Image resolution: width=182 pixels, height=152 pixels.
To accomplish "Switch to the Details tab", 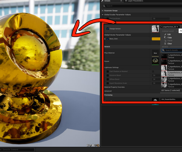I will pos(107,1).
